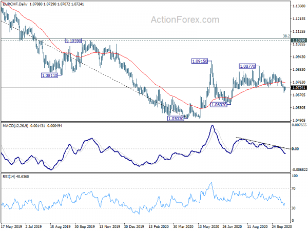Image resolution: width=308 pixels, height=231 pixels.
Task: Click the current price tag 1.07241
Action: [x=299, y=88]
